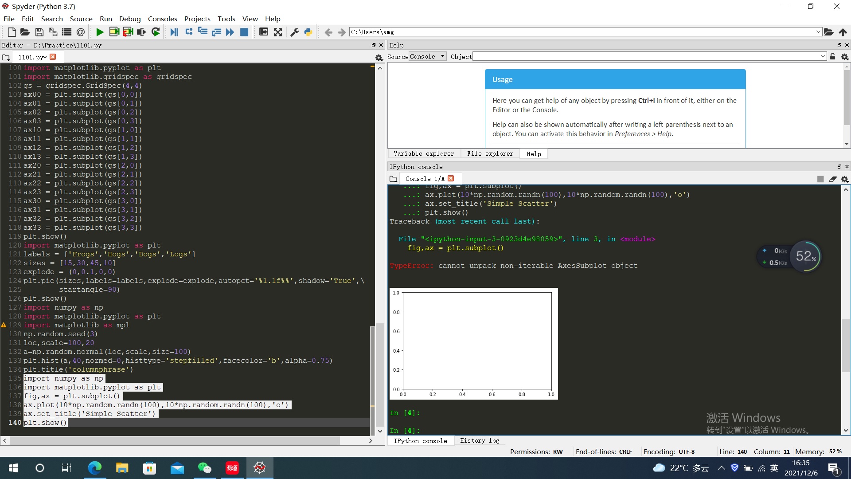Save all open files
851x479 pixels.
pos(53,32)
